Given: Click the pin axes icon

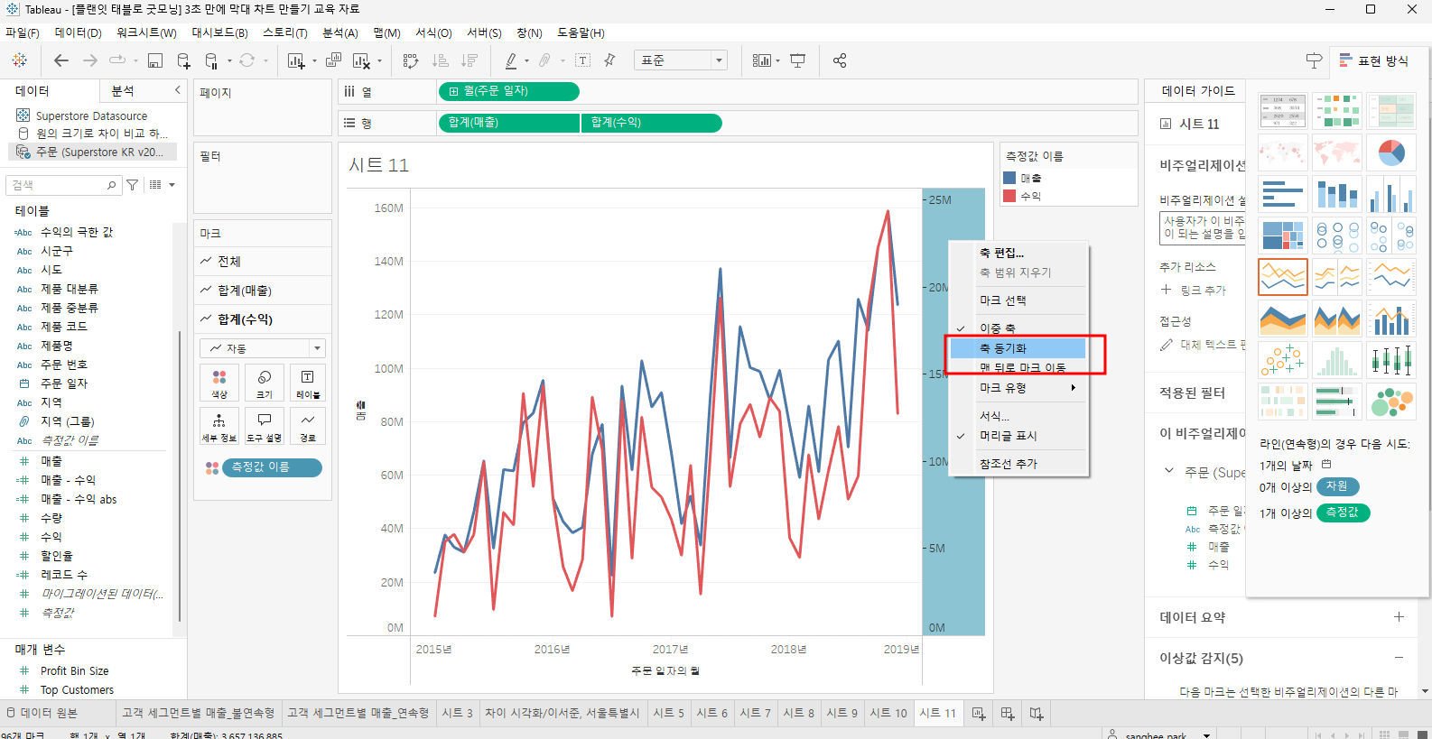Looking at the screenshot, I should (x=609, y=60).
